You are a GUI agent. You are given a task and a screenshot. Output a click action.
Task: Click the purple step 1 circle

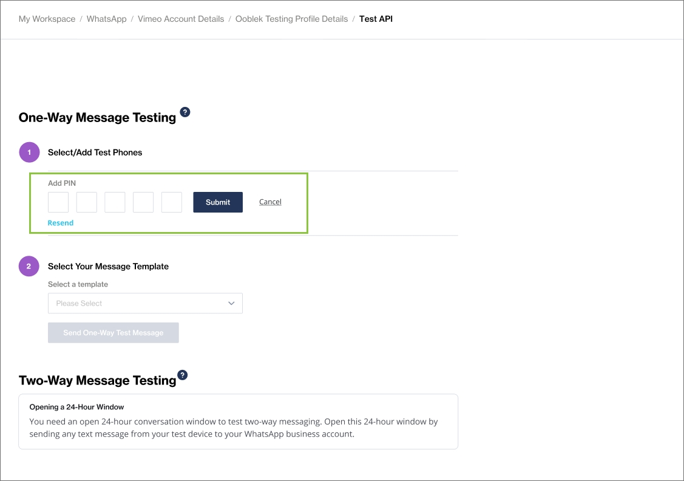tap(29, 152)
